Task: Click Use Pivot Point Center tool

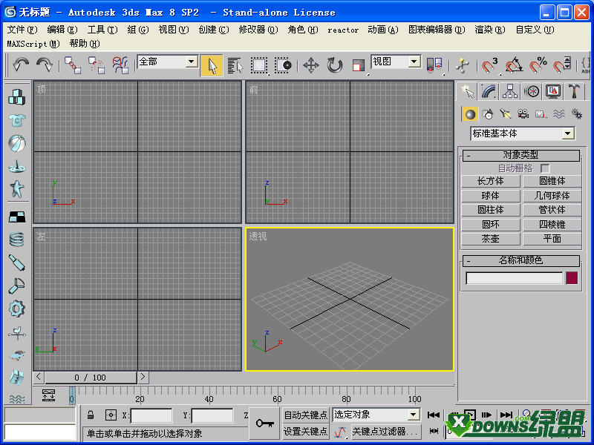Action: coord(434,65)
